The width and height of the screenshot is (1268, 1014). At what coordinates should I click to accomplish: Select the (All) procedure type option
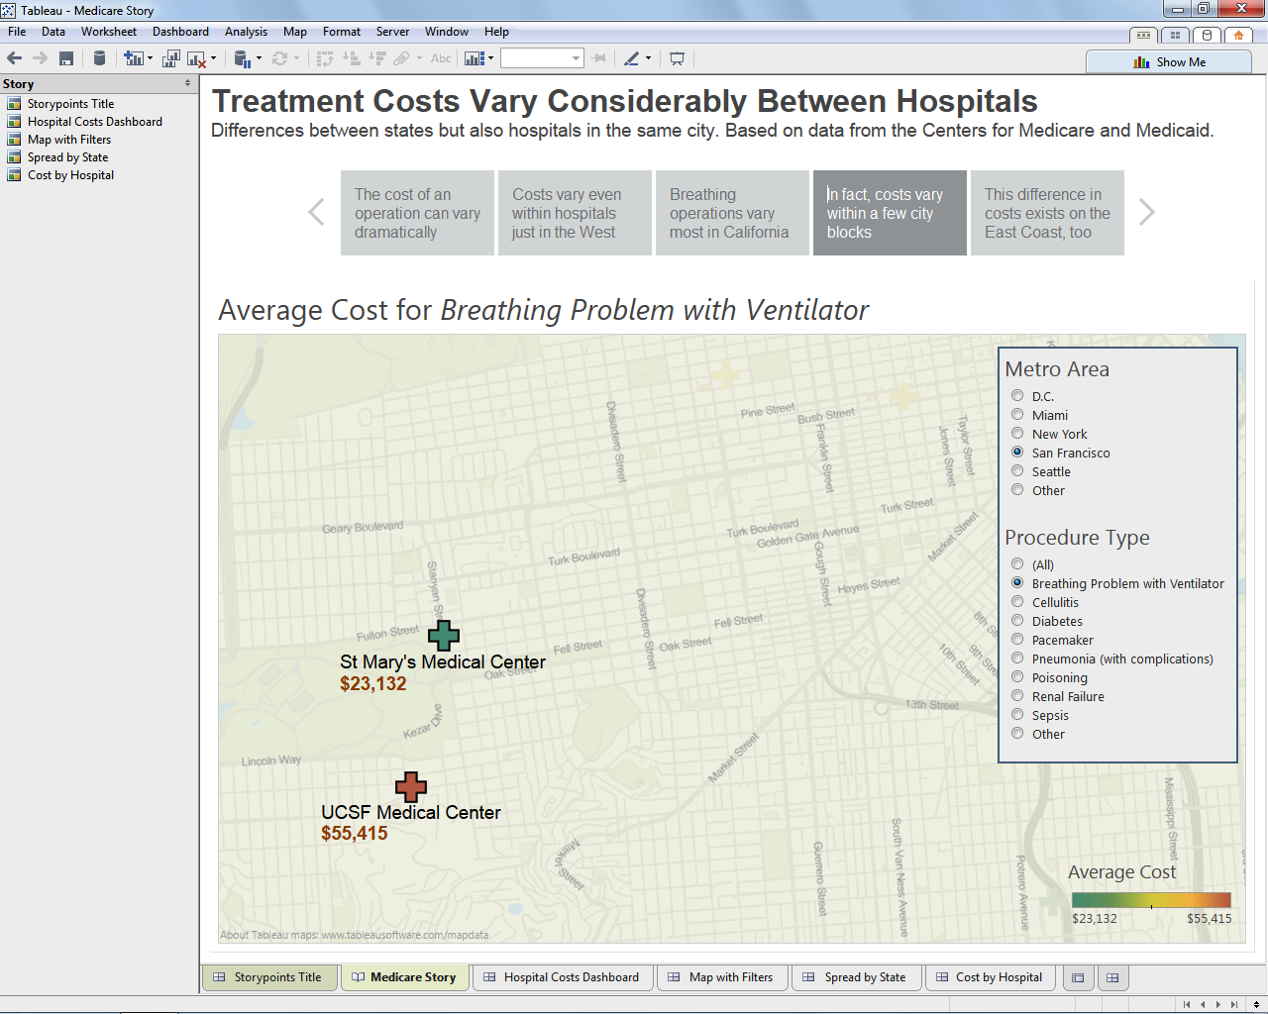(1017, 564)
